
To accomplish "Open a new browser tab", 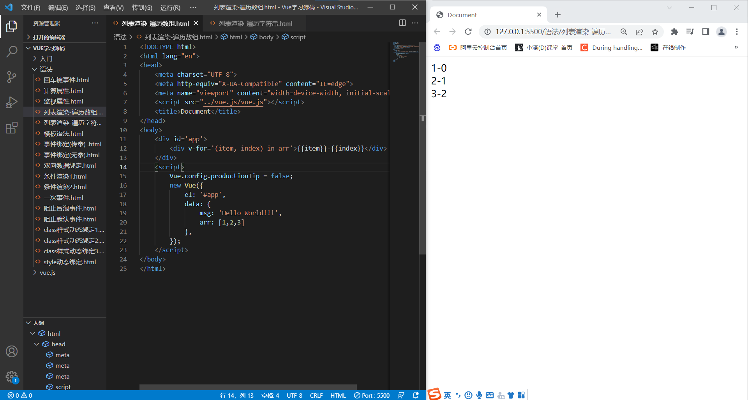I will click(x=557, y=15).
